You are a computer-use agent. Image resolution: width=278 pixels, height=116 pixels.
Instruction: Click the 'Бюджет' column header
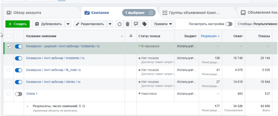click(190, 36)
